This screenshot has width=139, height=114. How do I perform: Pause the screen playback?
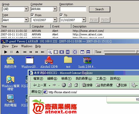coord(12,52)
